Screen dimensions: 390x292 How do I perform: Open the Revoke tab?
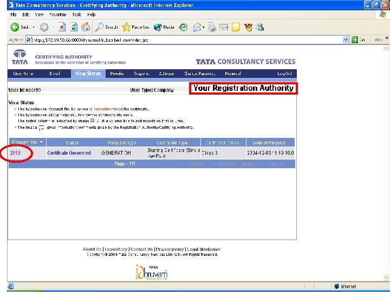(x=117, y=74)
